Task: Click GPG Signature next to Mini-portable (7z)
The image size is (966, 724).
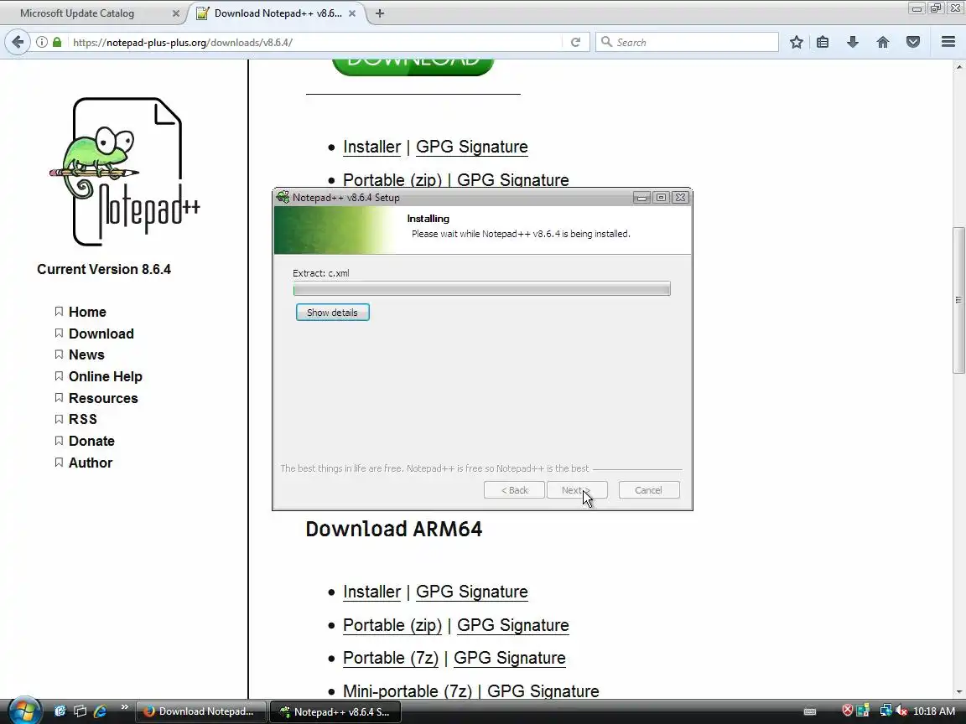Action: pos(543,690)
